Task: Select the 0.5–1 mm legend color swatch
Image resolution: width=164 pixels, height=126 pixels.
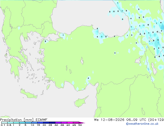Action: pyautogui.click(x=10, y=123)
